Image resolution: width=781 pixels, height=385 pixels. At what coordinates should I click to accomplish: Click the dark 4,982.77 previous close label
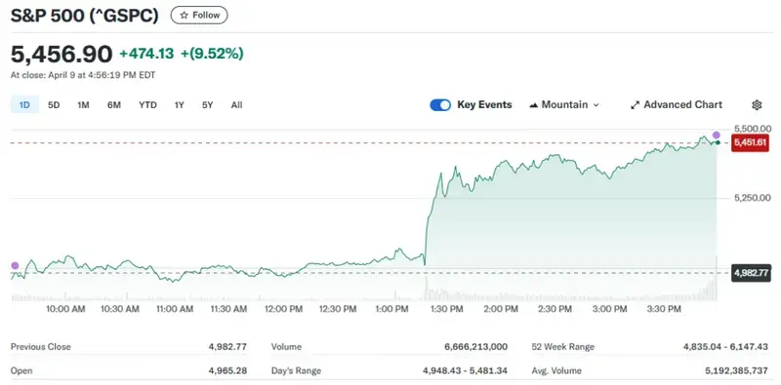pyautogui.click(x=750, y=273)
